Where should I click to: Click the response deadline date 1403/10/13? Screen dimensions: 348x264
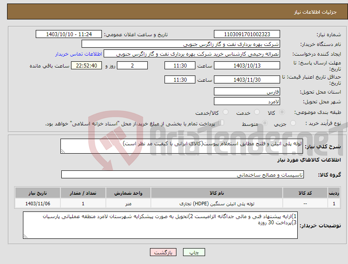247,65
